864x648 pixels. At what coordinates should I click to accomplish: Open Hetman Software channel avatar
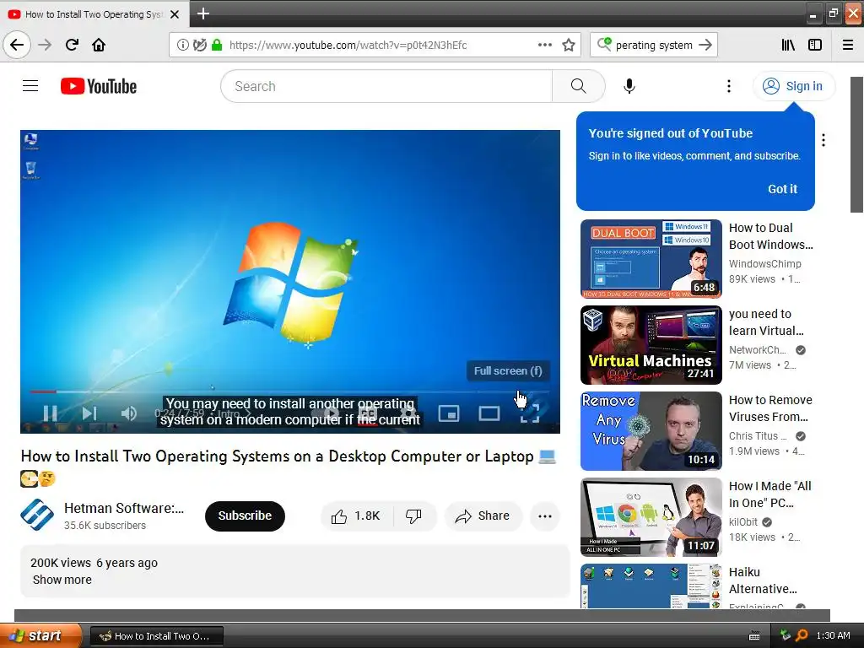click(x=37, y=515)
